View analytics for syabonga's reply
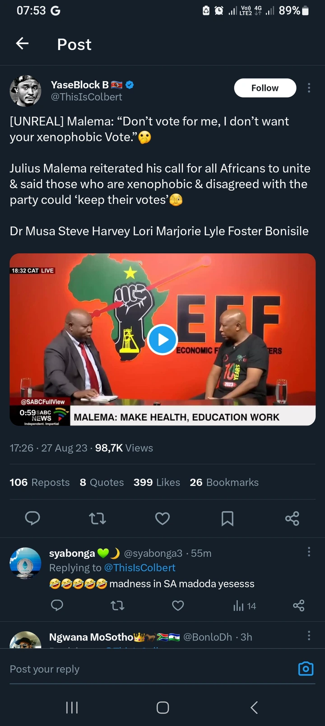The height and width of the screenshot is (726, 325). click(x=244, y=606)
